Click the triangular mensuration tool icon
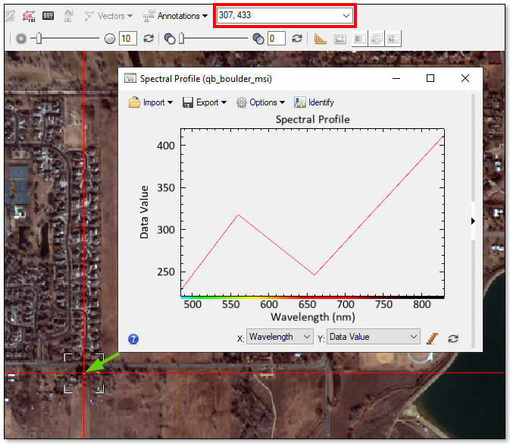510x446 pixels. point(321,39)
